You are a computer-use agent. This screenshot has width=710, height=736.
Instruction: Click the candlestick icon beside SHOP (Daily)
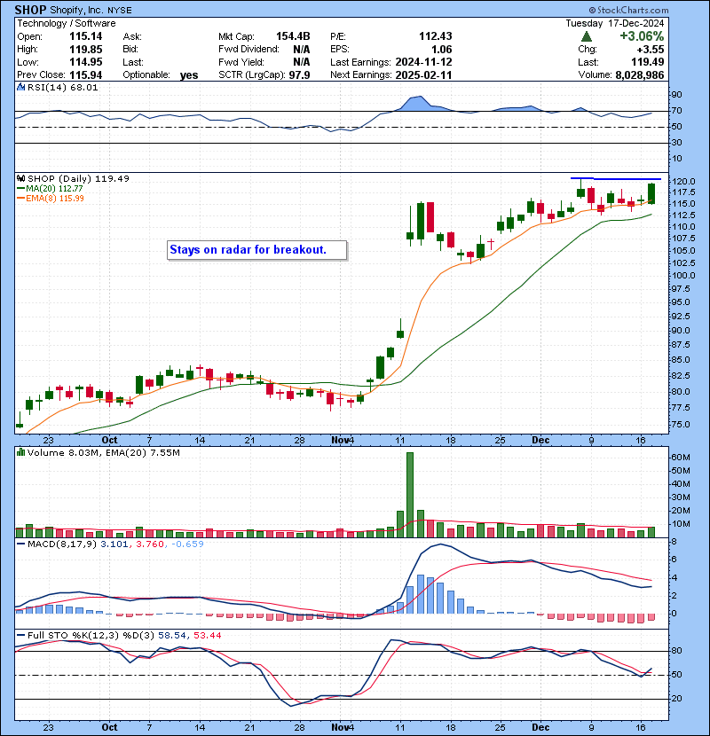click(x=20, y=178)
